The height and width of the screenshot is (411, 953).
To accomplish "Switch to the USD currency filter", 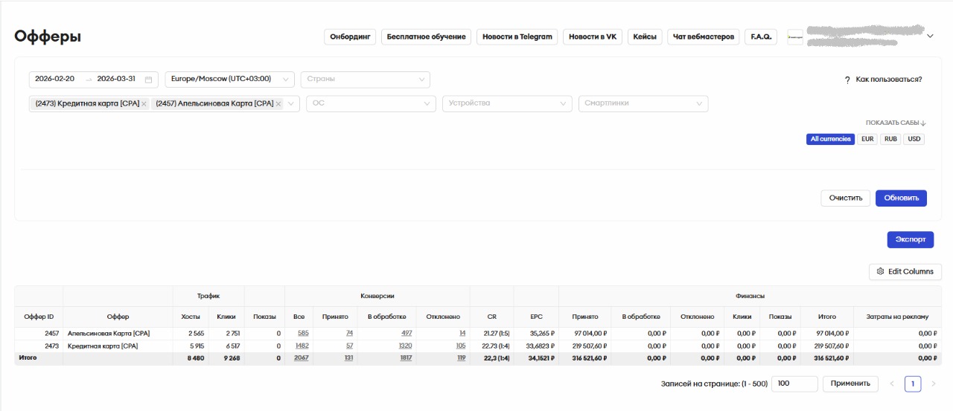I will tap(914, 139).
